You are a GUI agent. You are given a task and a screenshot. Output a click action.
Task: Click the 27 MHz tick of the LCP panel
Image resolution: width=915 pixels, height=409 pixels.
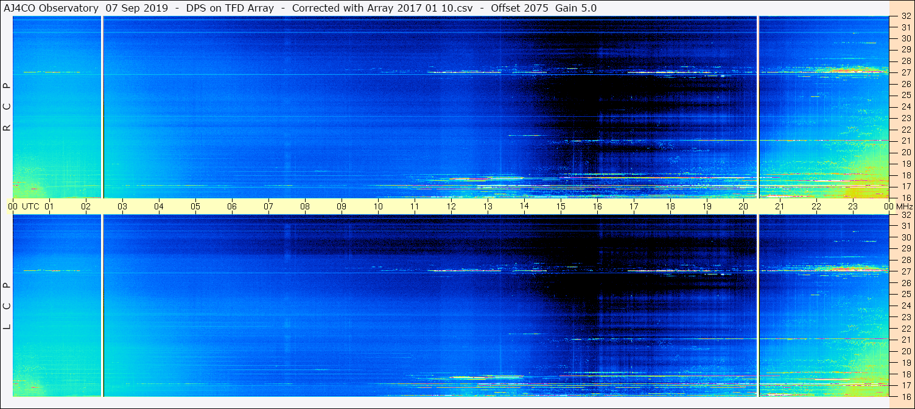pos(906,271)
